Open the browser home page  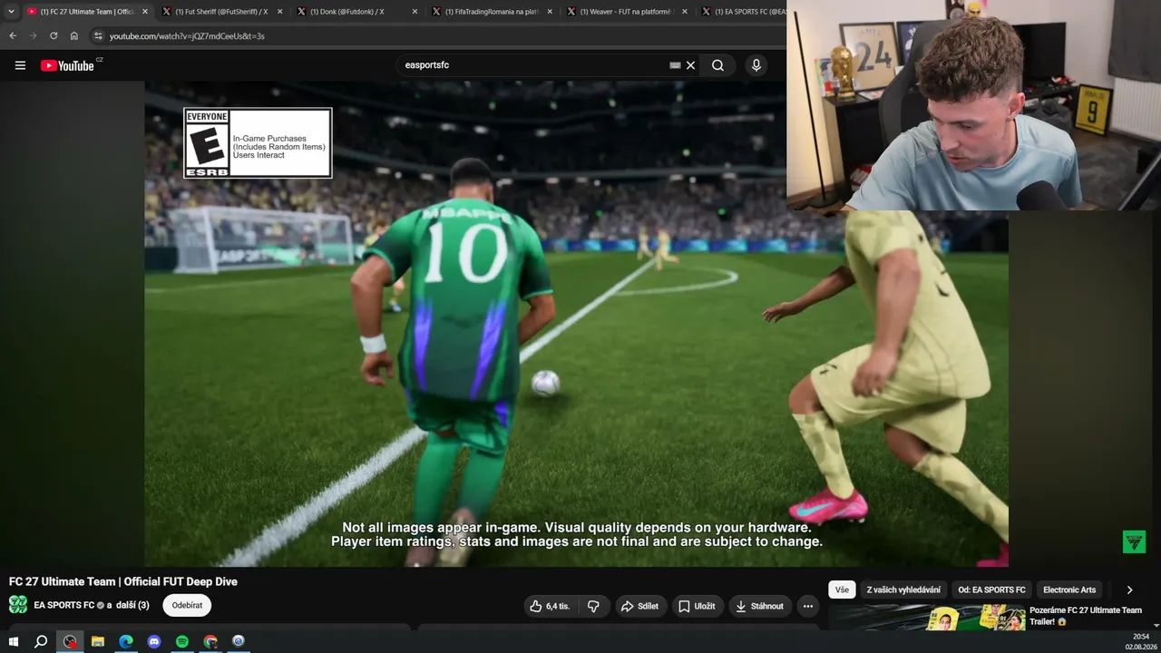click(74, 36)
